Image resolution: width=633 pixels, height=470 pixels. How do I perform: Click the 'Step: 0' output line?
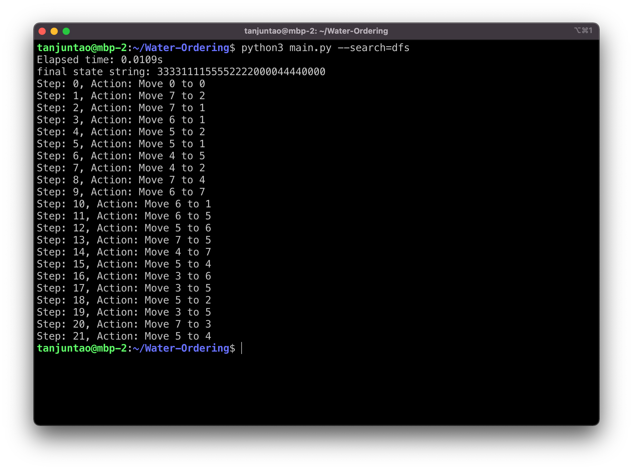[121, 84]
